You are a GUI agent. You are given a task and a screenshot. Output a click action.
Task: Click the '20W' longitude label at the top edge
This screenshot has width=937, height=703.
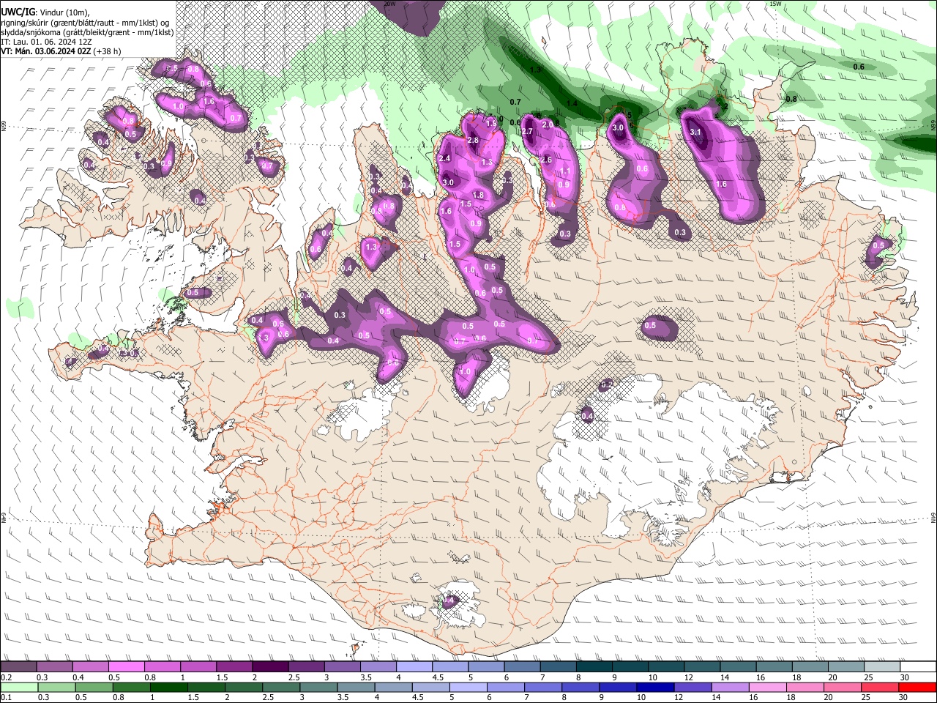389,4
